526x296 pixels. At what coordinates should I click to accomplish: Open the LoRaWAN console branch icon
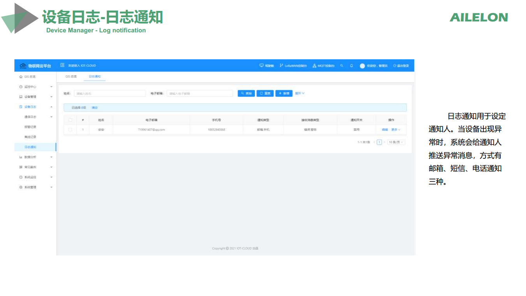(281, 66)
